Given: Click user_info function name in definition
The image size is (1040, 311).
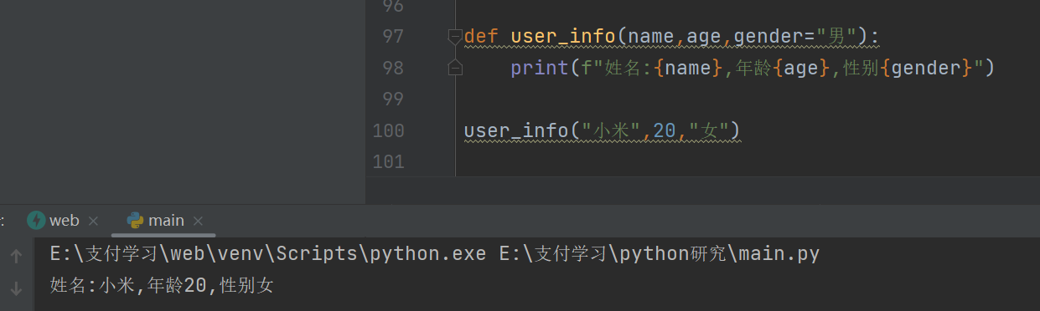Looking at the screenshot, I should coord(563,36).
